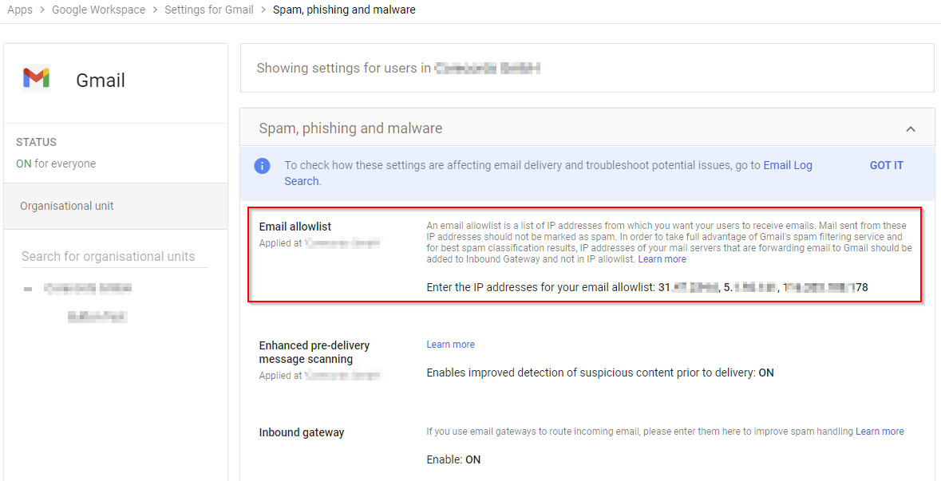Click the Gmail logo icon
The height and width of the screenshot is (481, 941).
click(x=36, y=78)
